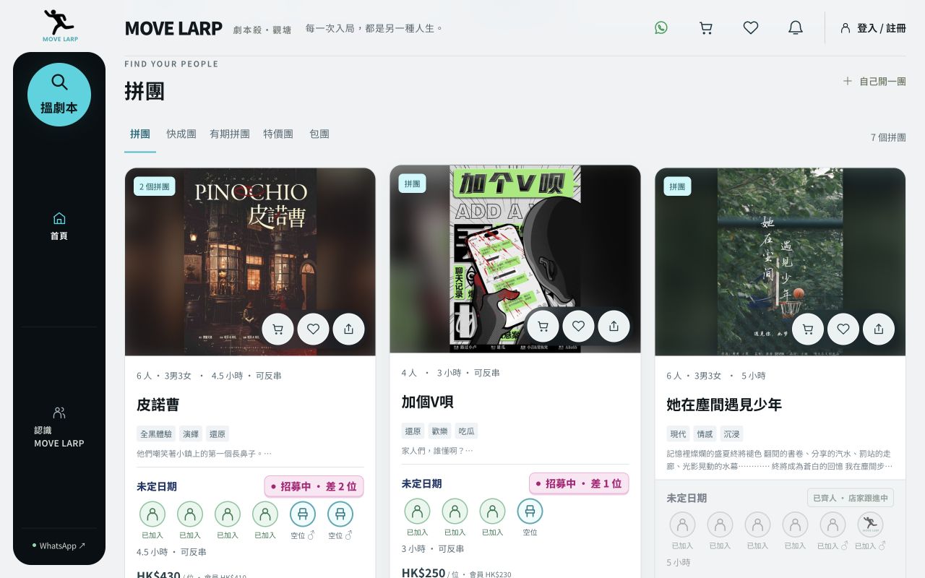
Task: Click 登入 / 註冊 to sign in
Action: (873, 28)
